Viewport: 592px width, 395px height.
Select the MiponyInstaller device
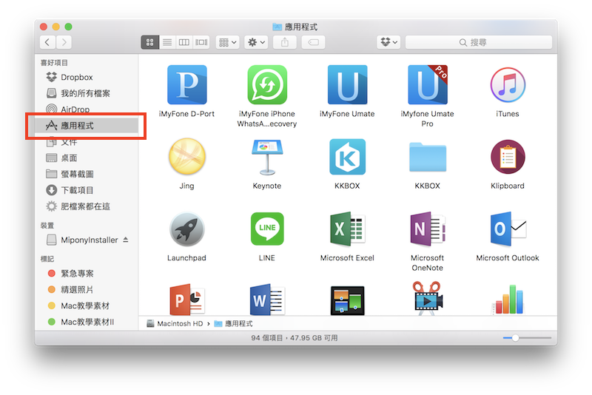pos(87,240)
